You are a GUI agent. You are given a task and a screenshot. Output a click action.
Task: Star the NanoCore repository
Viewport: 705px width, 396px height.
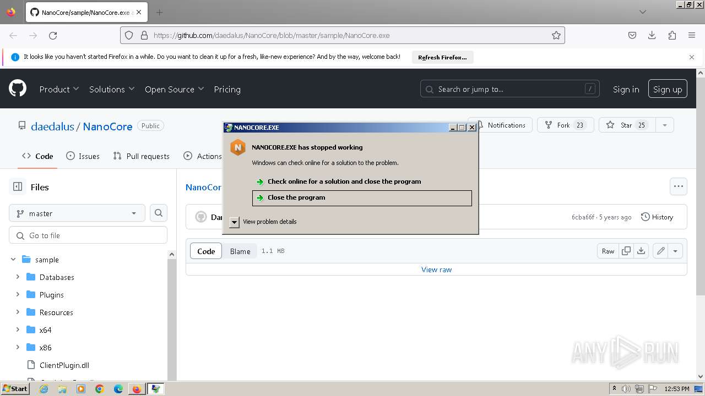click(x=627, y=125)
